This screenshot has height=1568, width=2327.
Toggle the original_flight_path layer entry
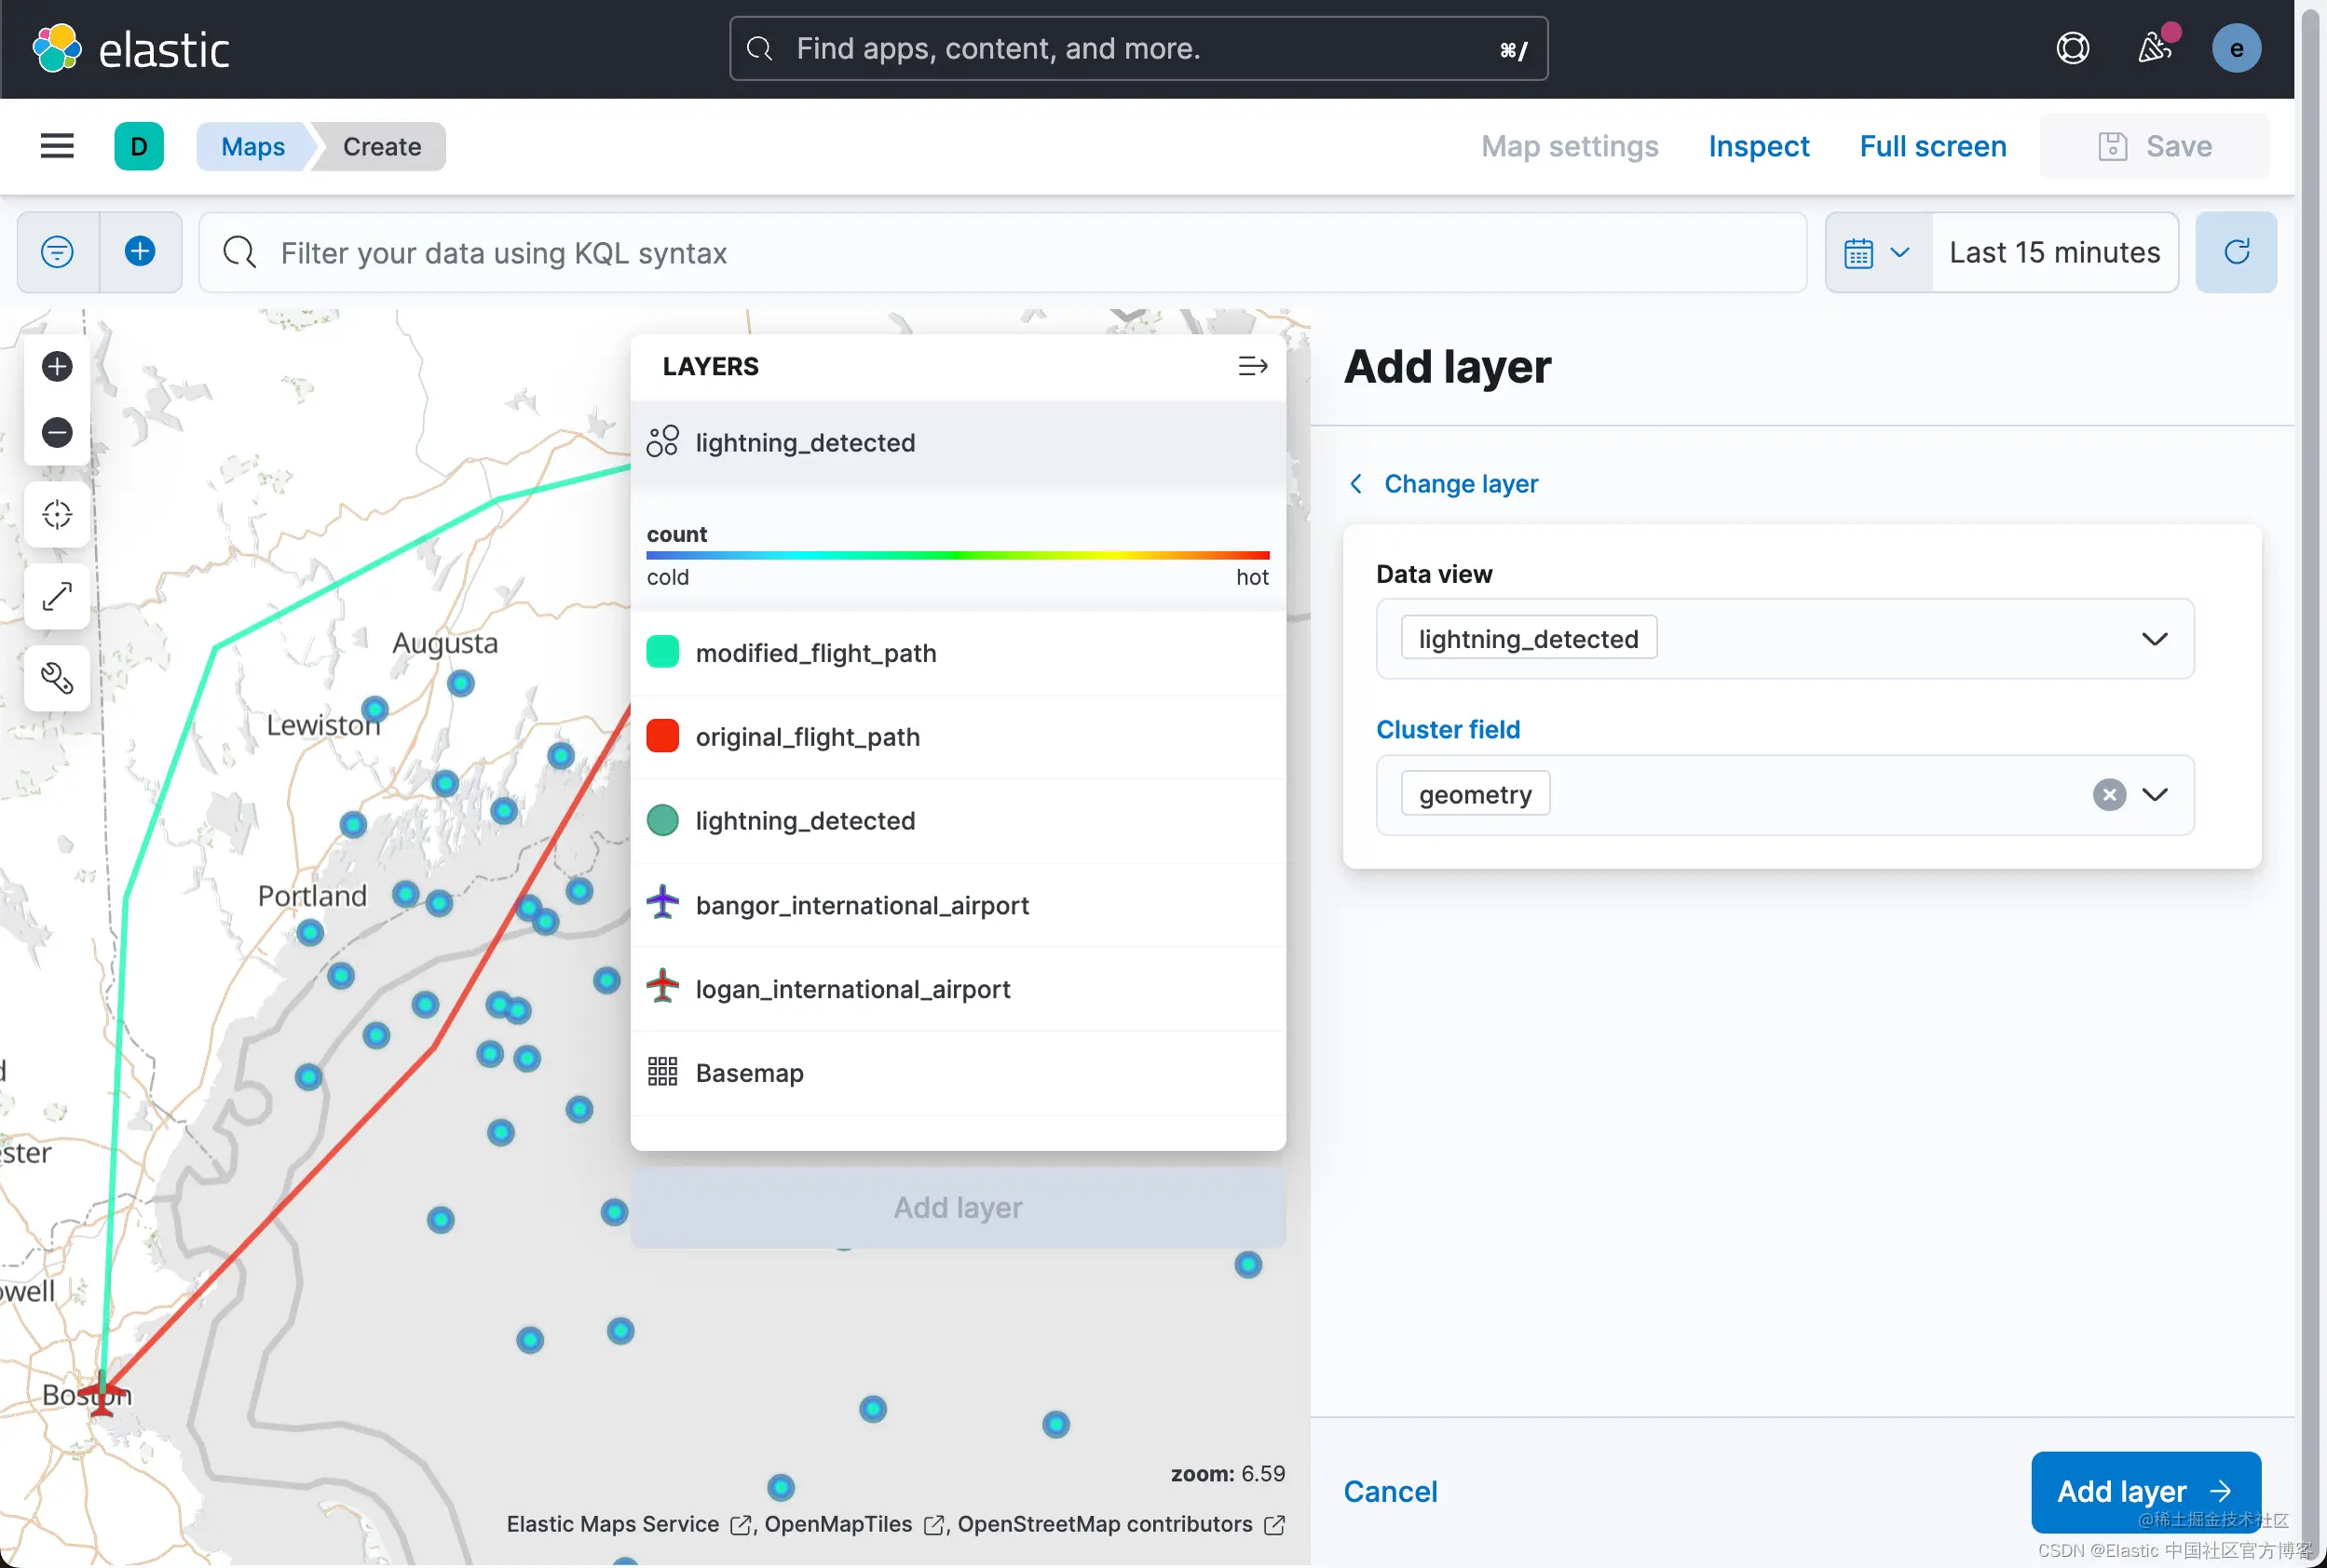tap(807, 737)
